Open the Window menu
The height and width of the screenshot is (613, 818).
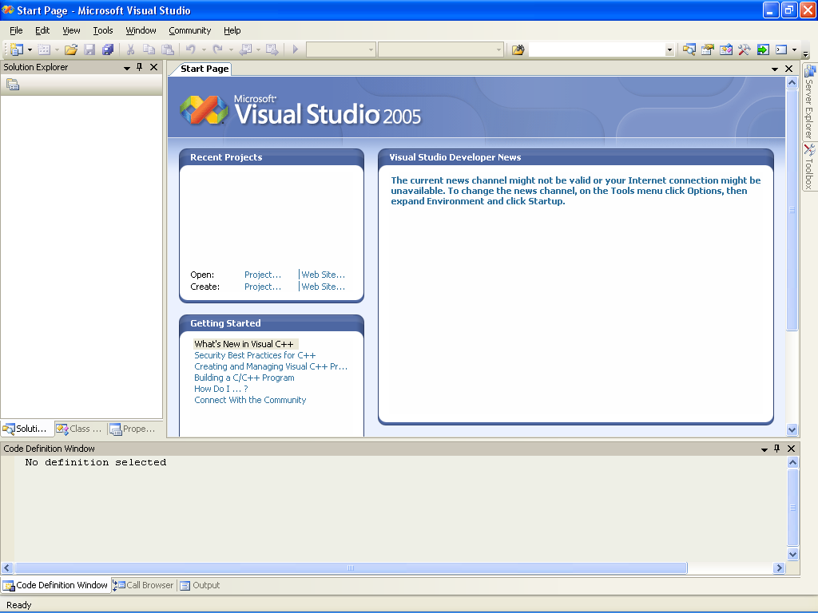coord(141,30)
